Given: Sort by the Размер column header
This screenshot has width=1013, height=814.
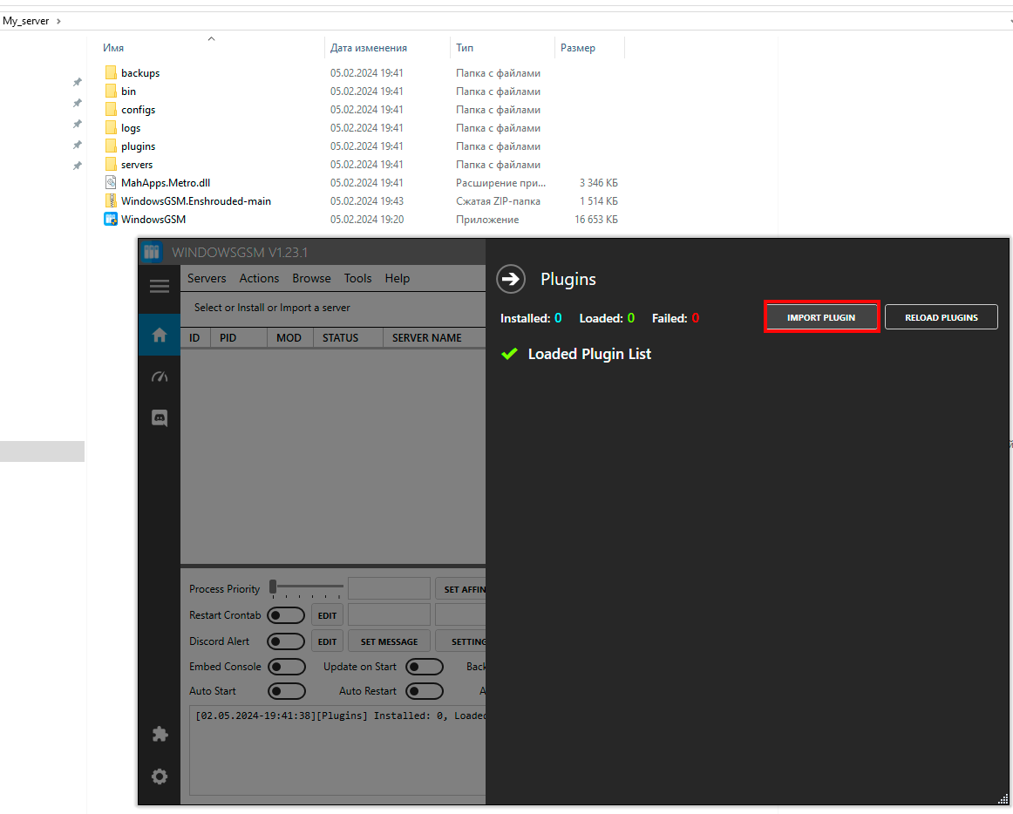Looking at the screenshot, I should (x=578, y=48).
